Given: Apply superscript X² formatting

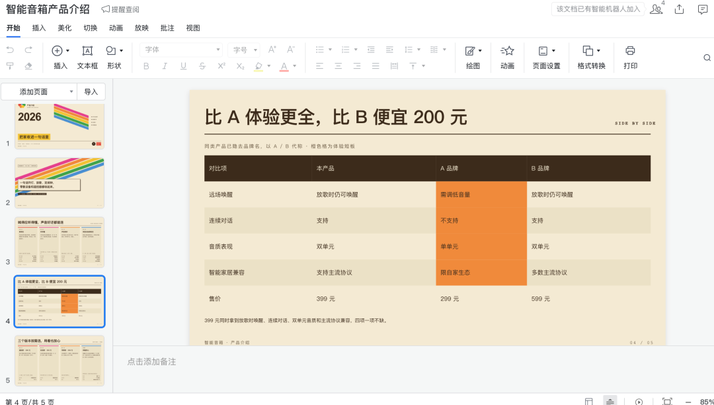Looking at the screenshot, I should coord(221,66).
